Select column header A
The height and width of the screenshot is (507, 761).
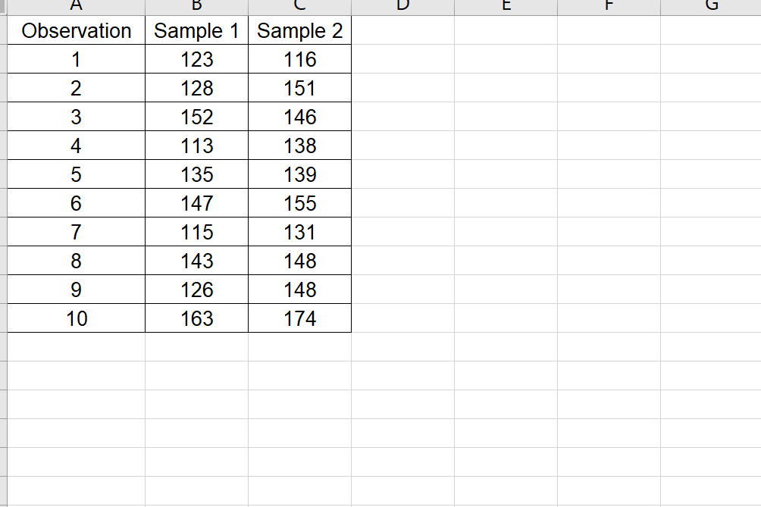coord(75,6)
